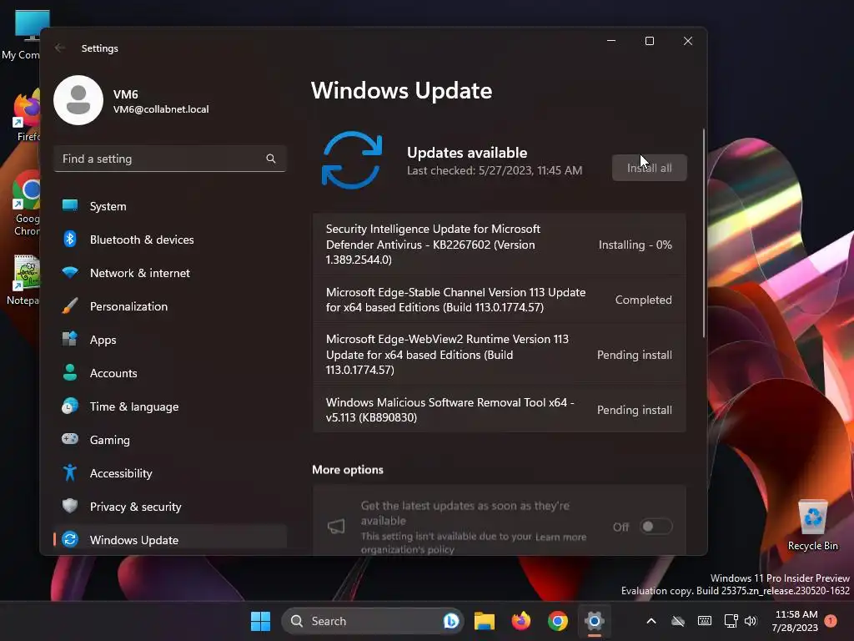
Task: Open System settings page
Action: tap(170, 206)
